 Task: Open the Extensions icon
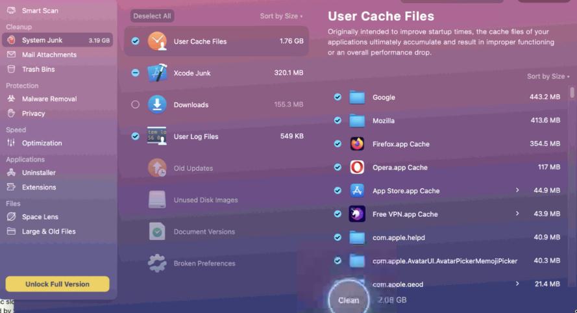click(x=12, y=187)
